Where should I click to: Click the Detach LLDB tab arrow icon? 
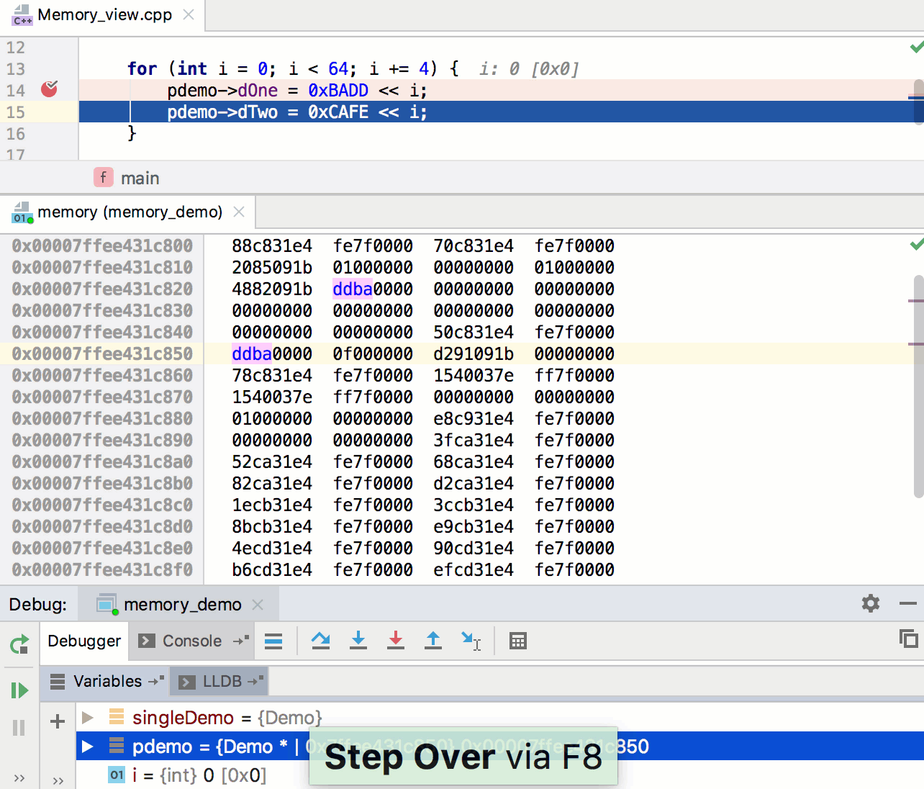tap(255, 680)
